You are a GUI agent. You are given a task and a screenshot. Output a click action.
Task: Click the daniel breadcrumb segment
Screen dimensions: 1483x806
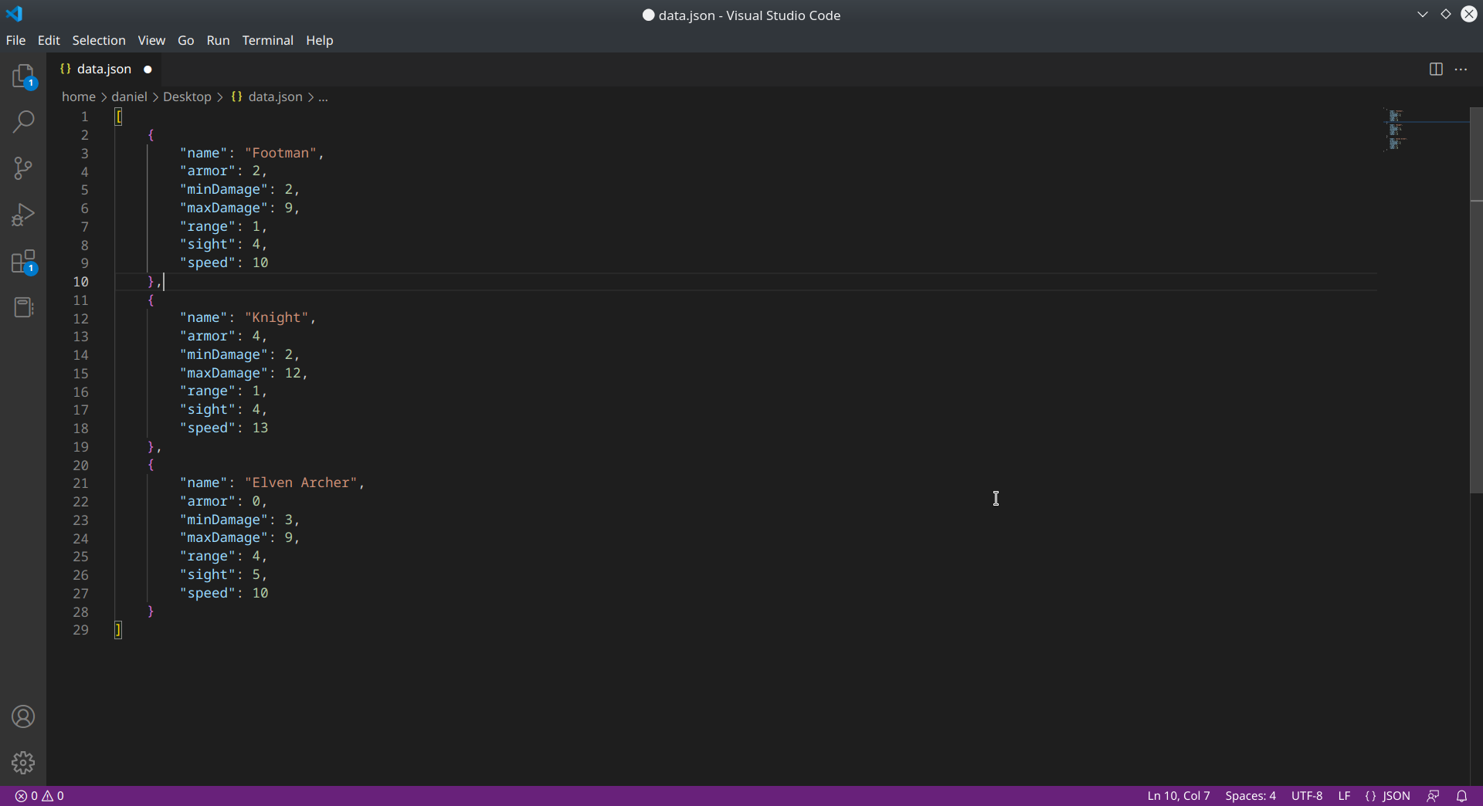tap(129, 97)
